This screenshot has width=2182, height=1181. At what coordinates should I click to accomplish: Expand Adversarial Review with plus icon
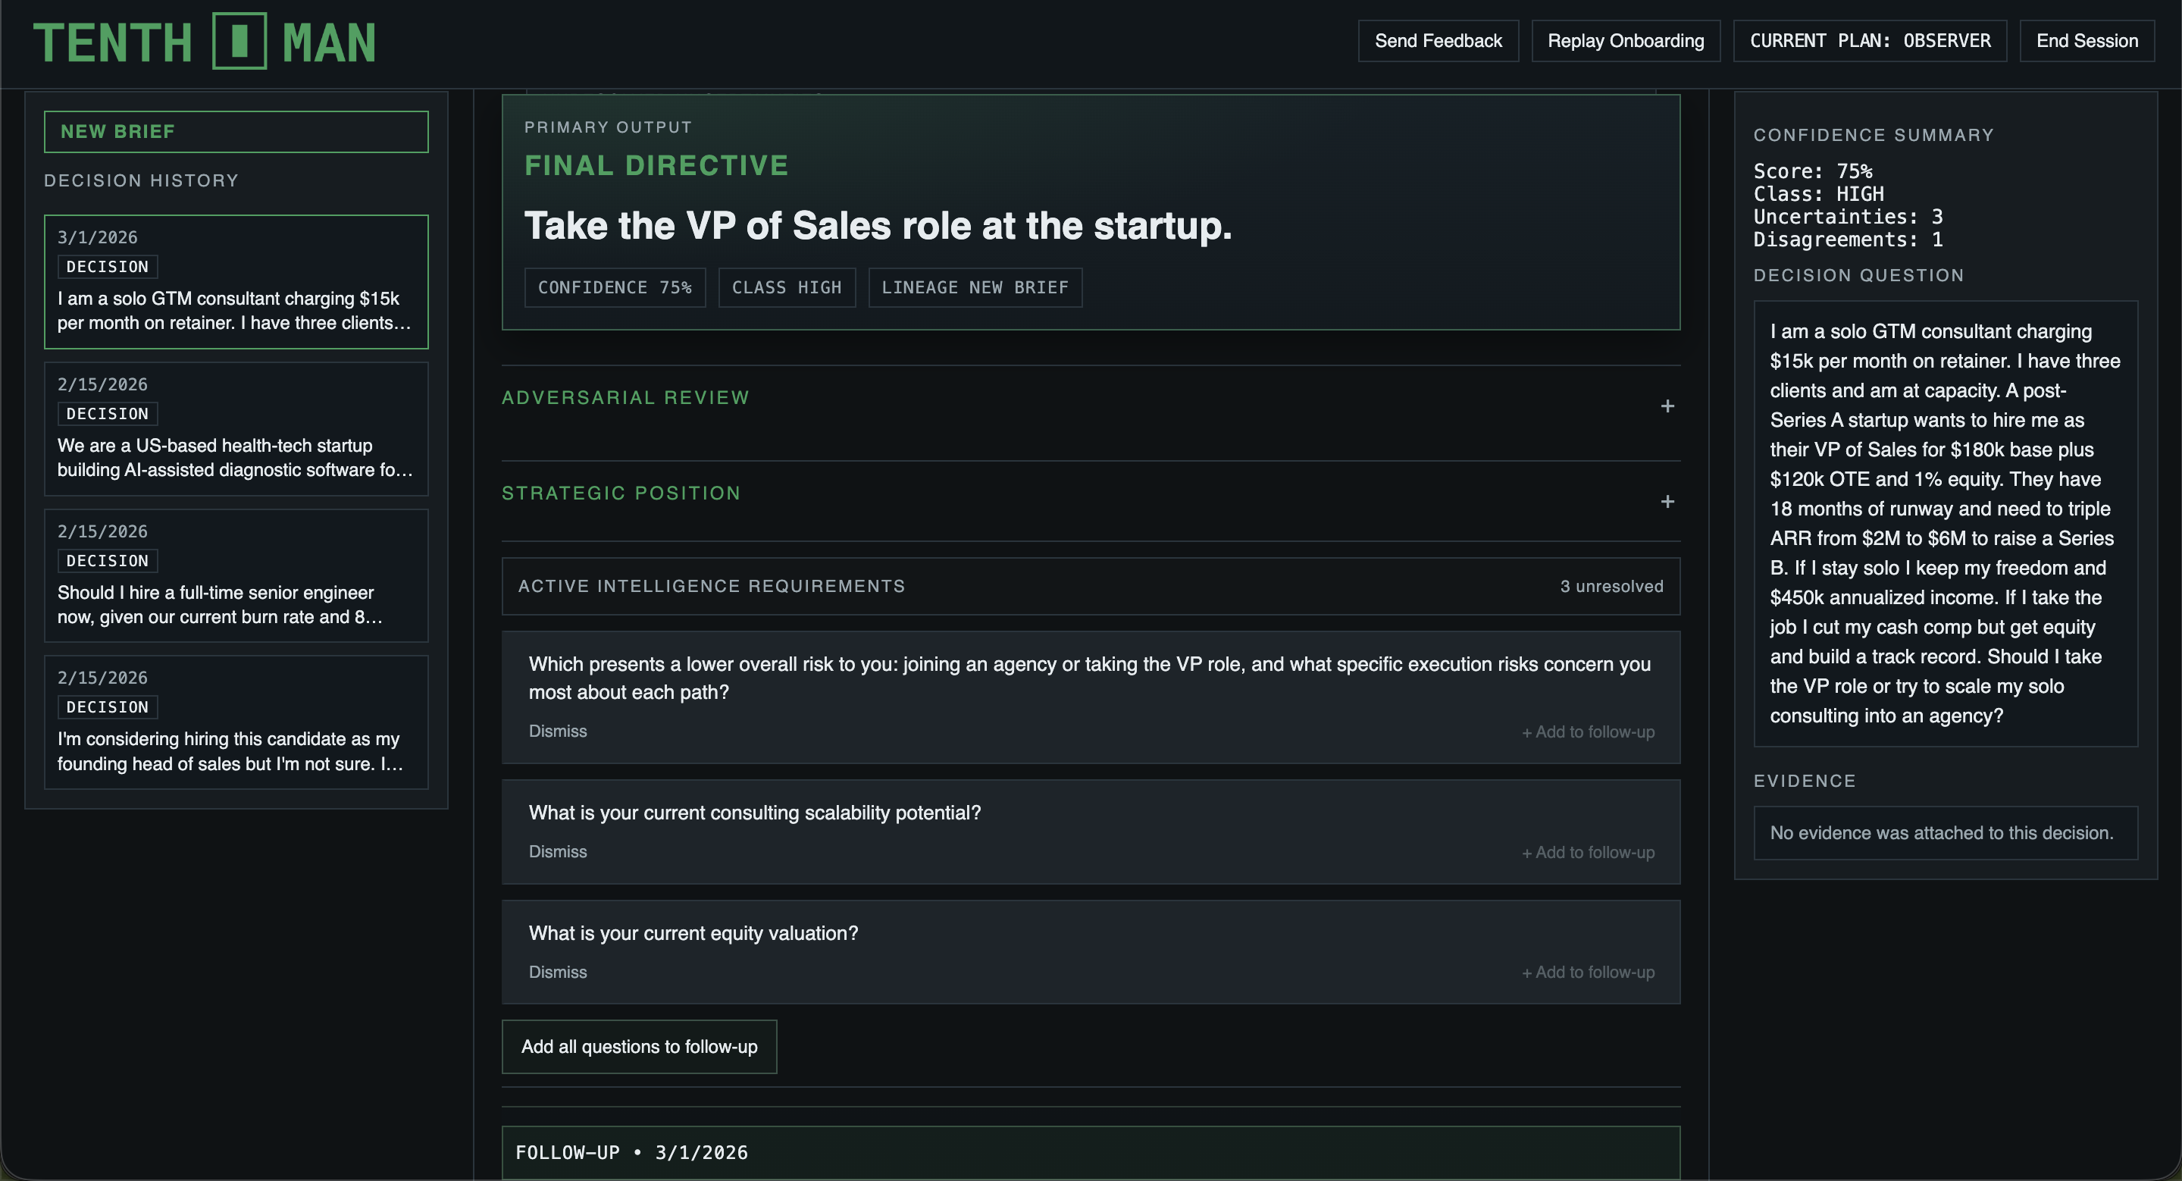[x=1667, y=406]
